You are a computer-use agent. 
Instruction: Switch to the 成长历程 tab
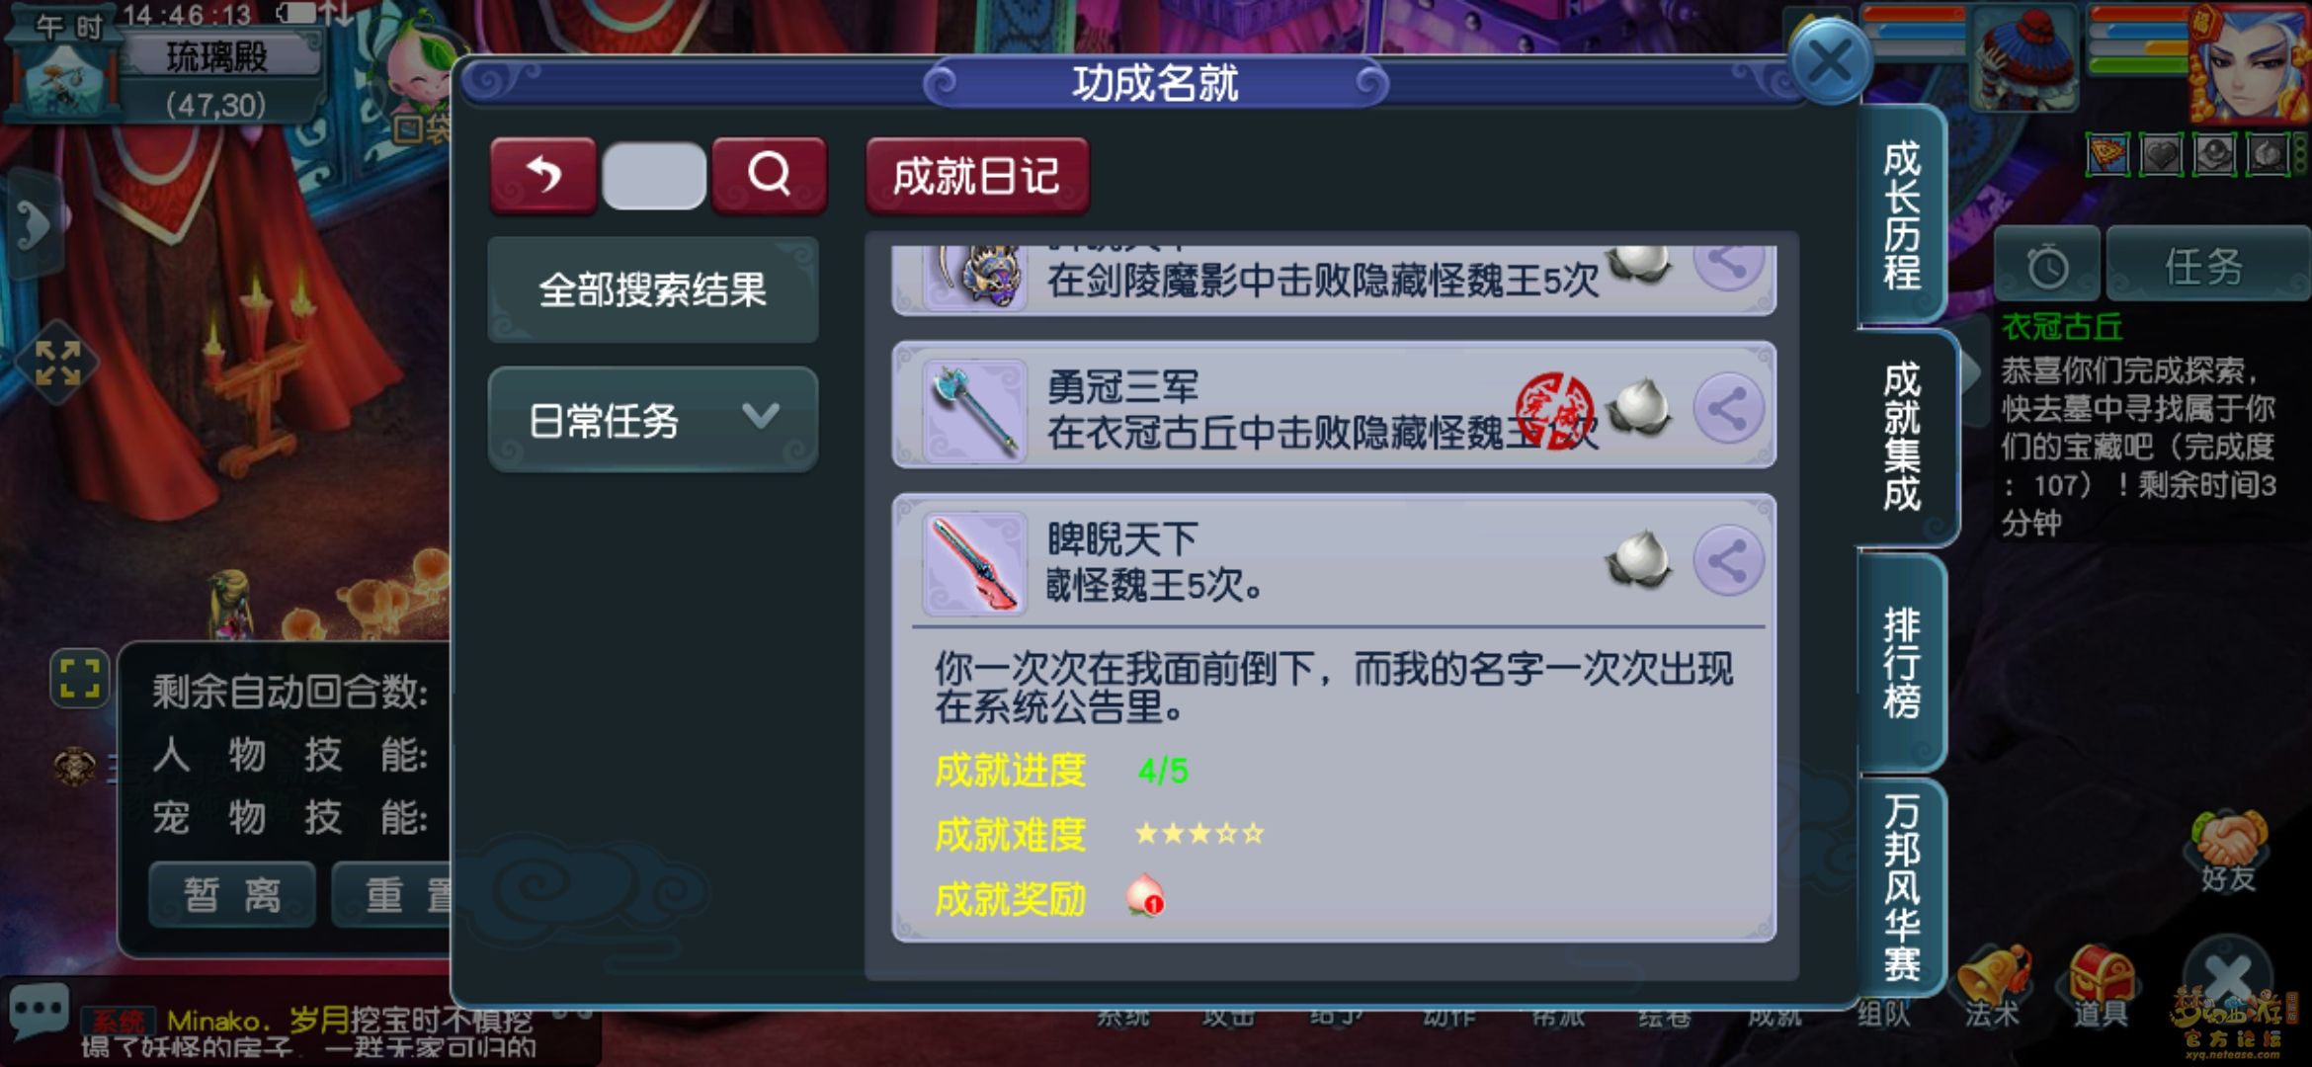click(x=1901, y=215)
